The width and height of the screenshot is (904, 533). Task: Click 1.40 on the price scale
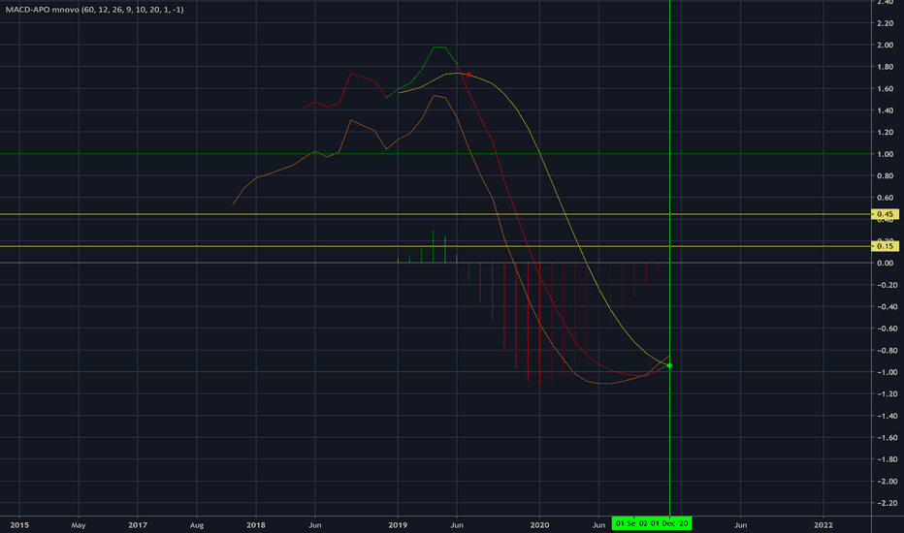[885, 110]
